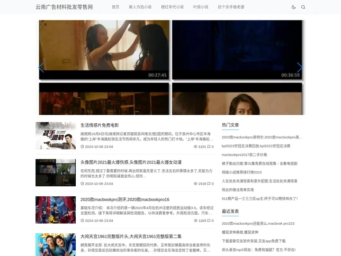Open recent post 下载爱聊交友软件安装
This screenshot has width=341, height=256.
pyautogui.click(x=253, y=241)
